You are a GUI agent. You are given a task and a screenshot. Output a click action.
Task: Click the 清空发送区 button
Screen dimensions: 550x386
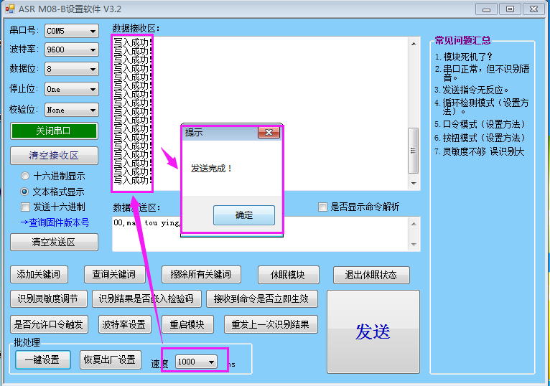tap(54, 242)
